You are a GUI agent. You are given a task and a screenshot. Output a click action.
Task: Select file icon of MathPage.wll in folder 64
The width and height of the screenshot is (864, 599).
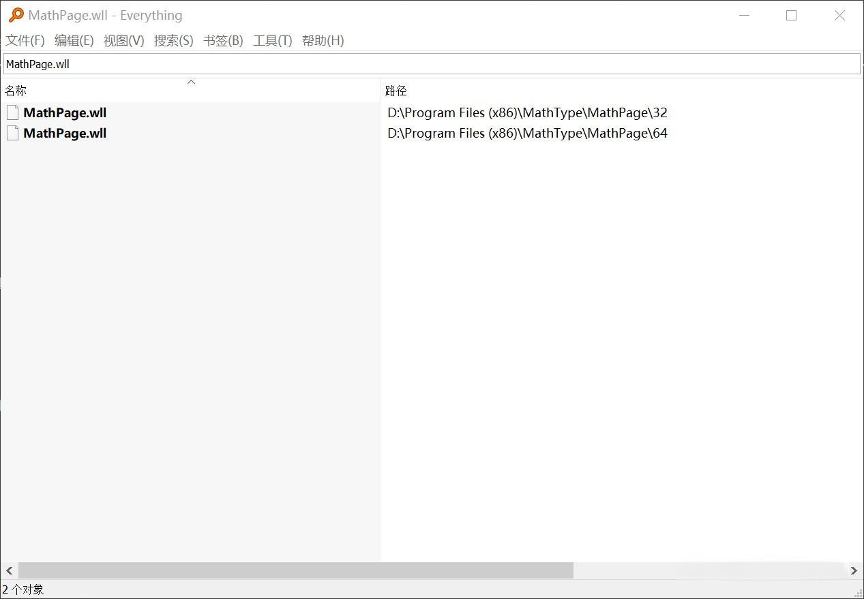pos(12,133)
